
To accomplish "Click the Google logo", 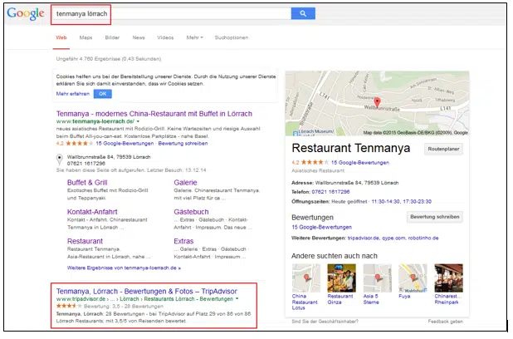I will click(26, 14).
